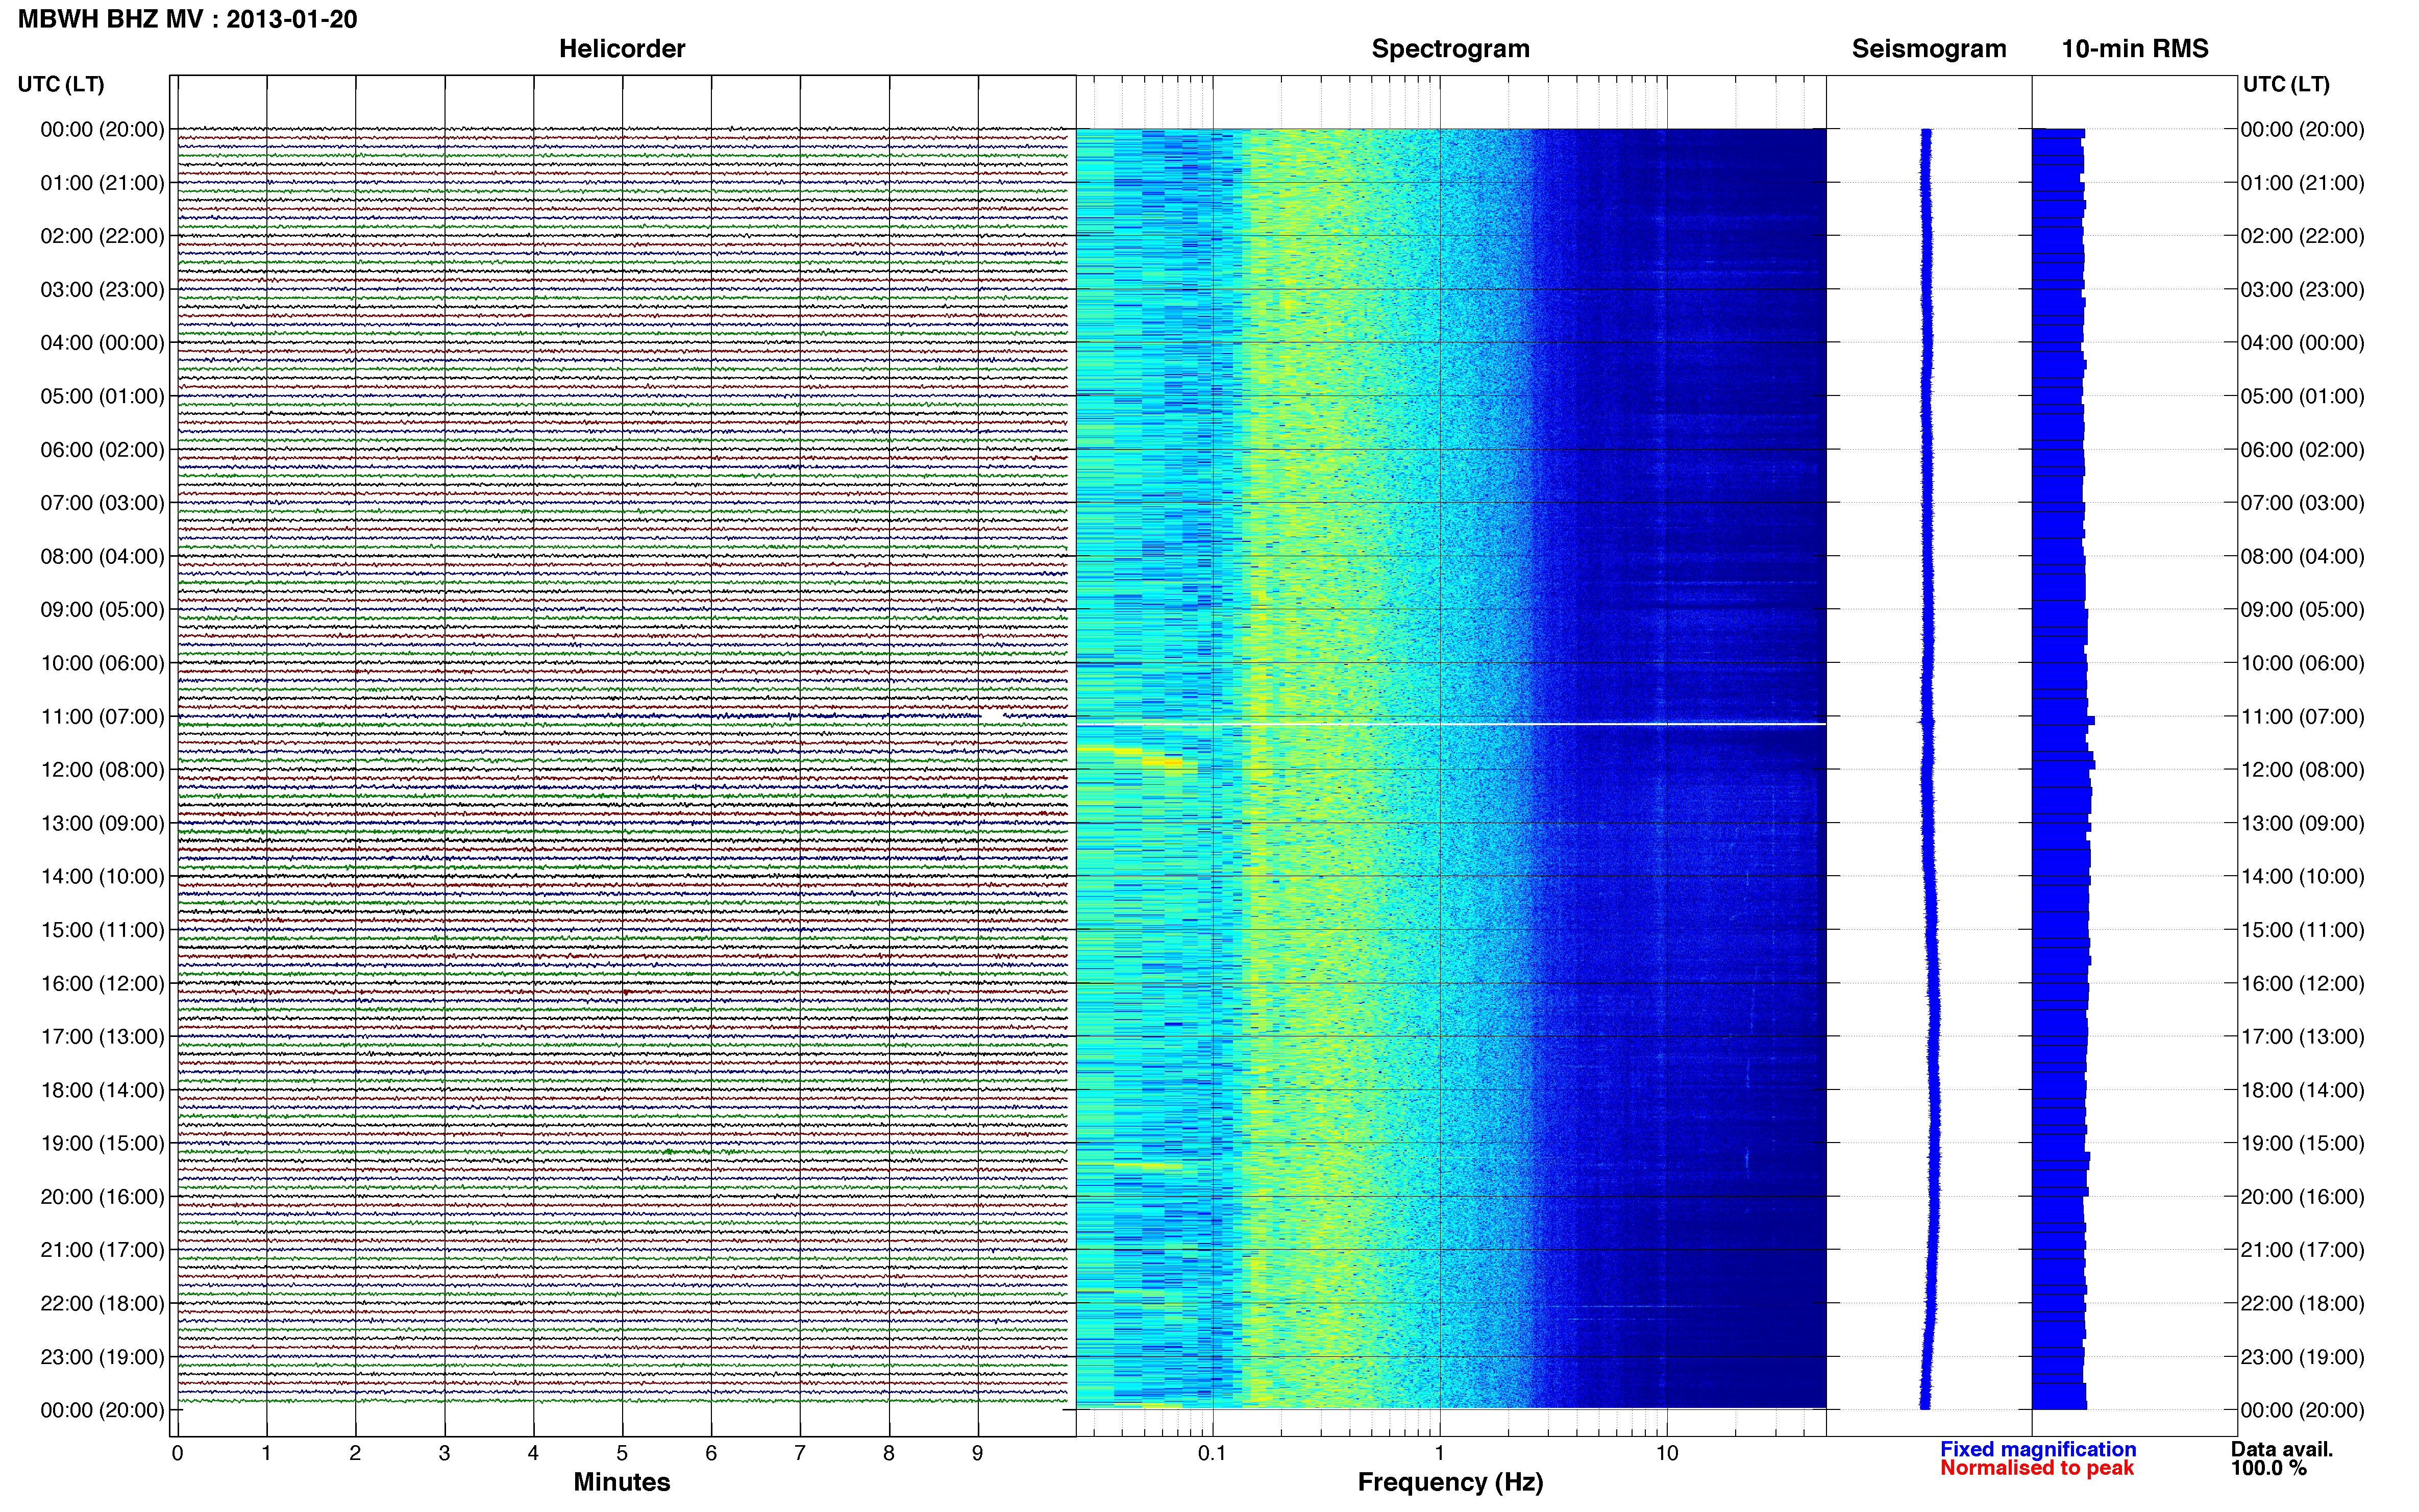
Task: Select the Seismogram panel heading
Action: pyautogui.click(x=1929, y=49)
